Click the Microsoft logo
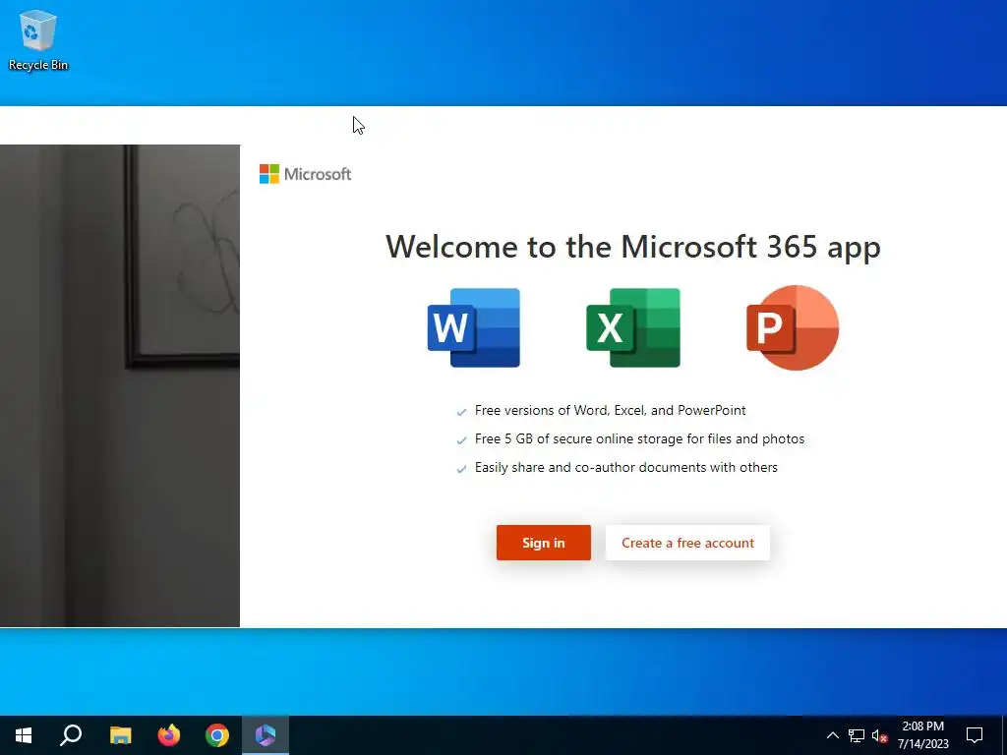The image size is (1007, 755). click(x=305, y=174)
